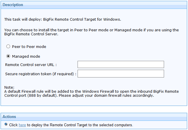Image resolution: width=188 pixels, height=130 pixels.
Task: Click the "here" link to deploy target
Action: pyautogui.click(x=22, y=125)
